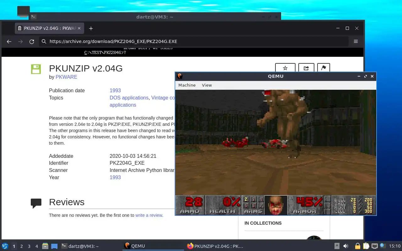Viewport: 402px width, 251px height.
Task: Click the clipboard tray icon
Action: (x=366, y=246)
